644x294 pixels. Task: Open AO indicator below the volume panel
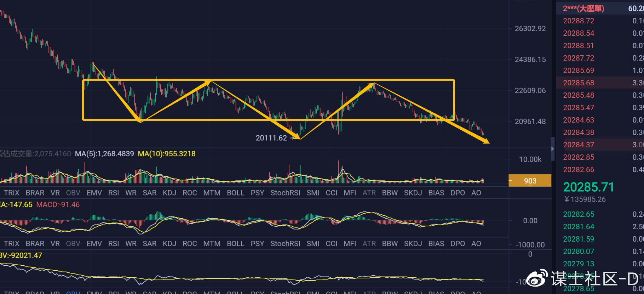pos(476,193)
